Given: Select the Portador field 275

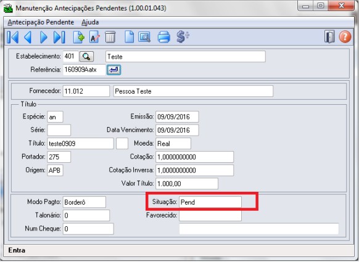Looking at the screenshot, I should coord(59,157).
